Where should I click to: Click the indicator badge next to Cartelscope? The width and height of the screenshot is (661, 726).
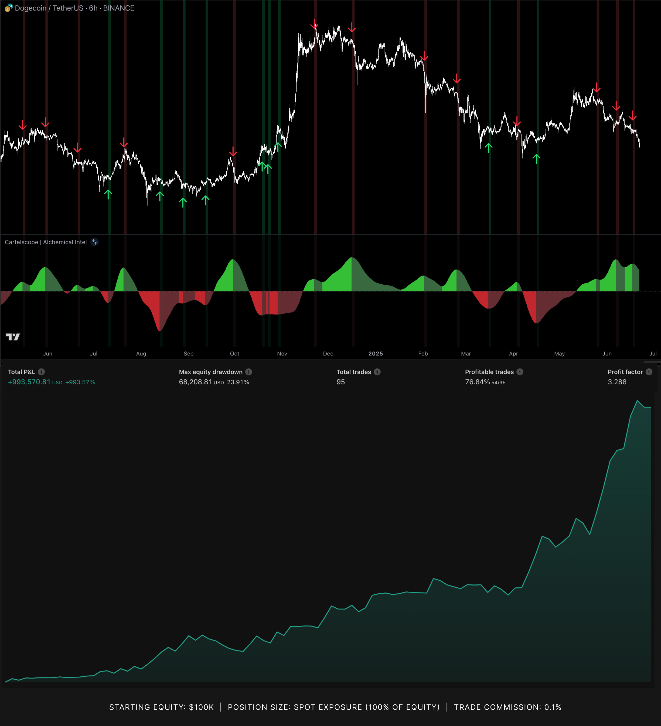(x=94, y=242)
